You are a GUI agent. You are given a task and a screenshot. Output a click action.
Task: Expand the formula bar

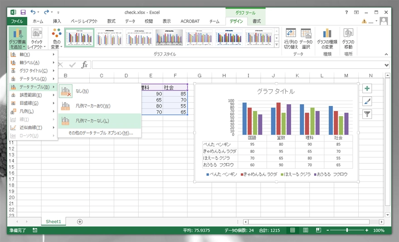(386, 65)
